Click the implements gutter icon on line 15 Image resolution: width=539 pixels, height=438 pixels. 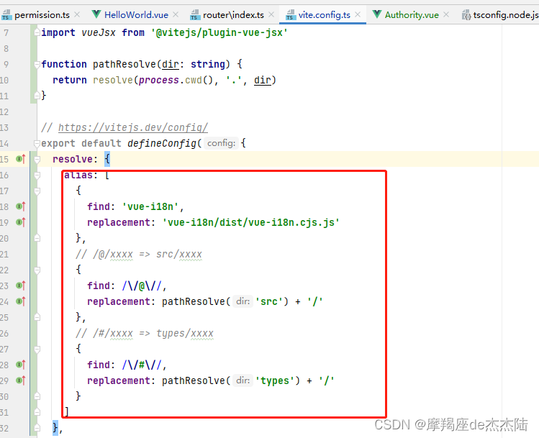click(21, 159)
